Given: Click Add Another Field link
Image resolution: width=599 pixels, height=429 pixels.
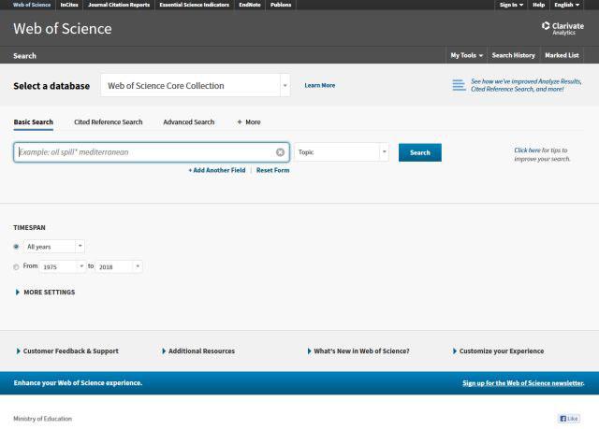Looking at the screenshot, I should click(x=217, y=170).
